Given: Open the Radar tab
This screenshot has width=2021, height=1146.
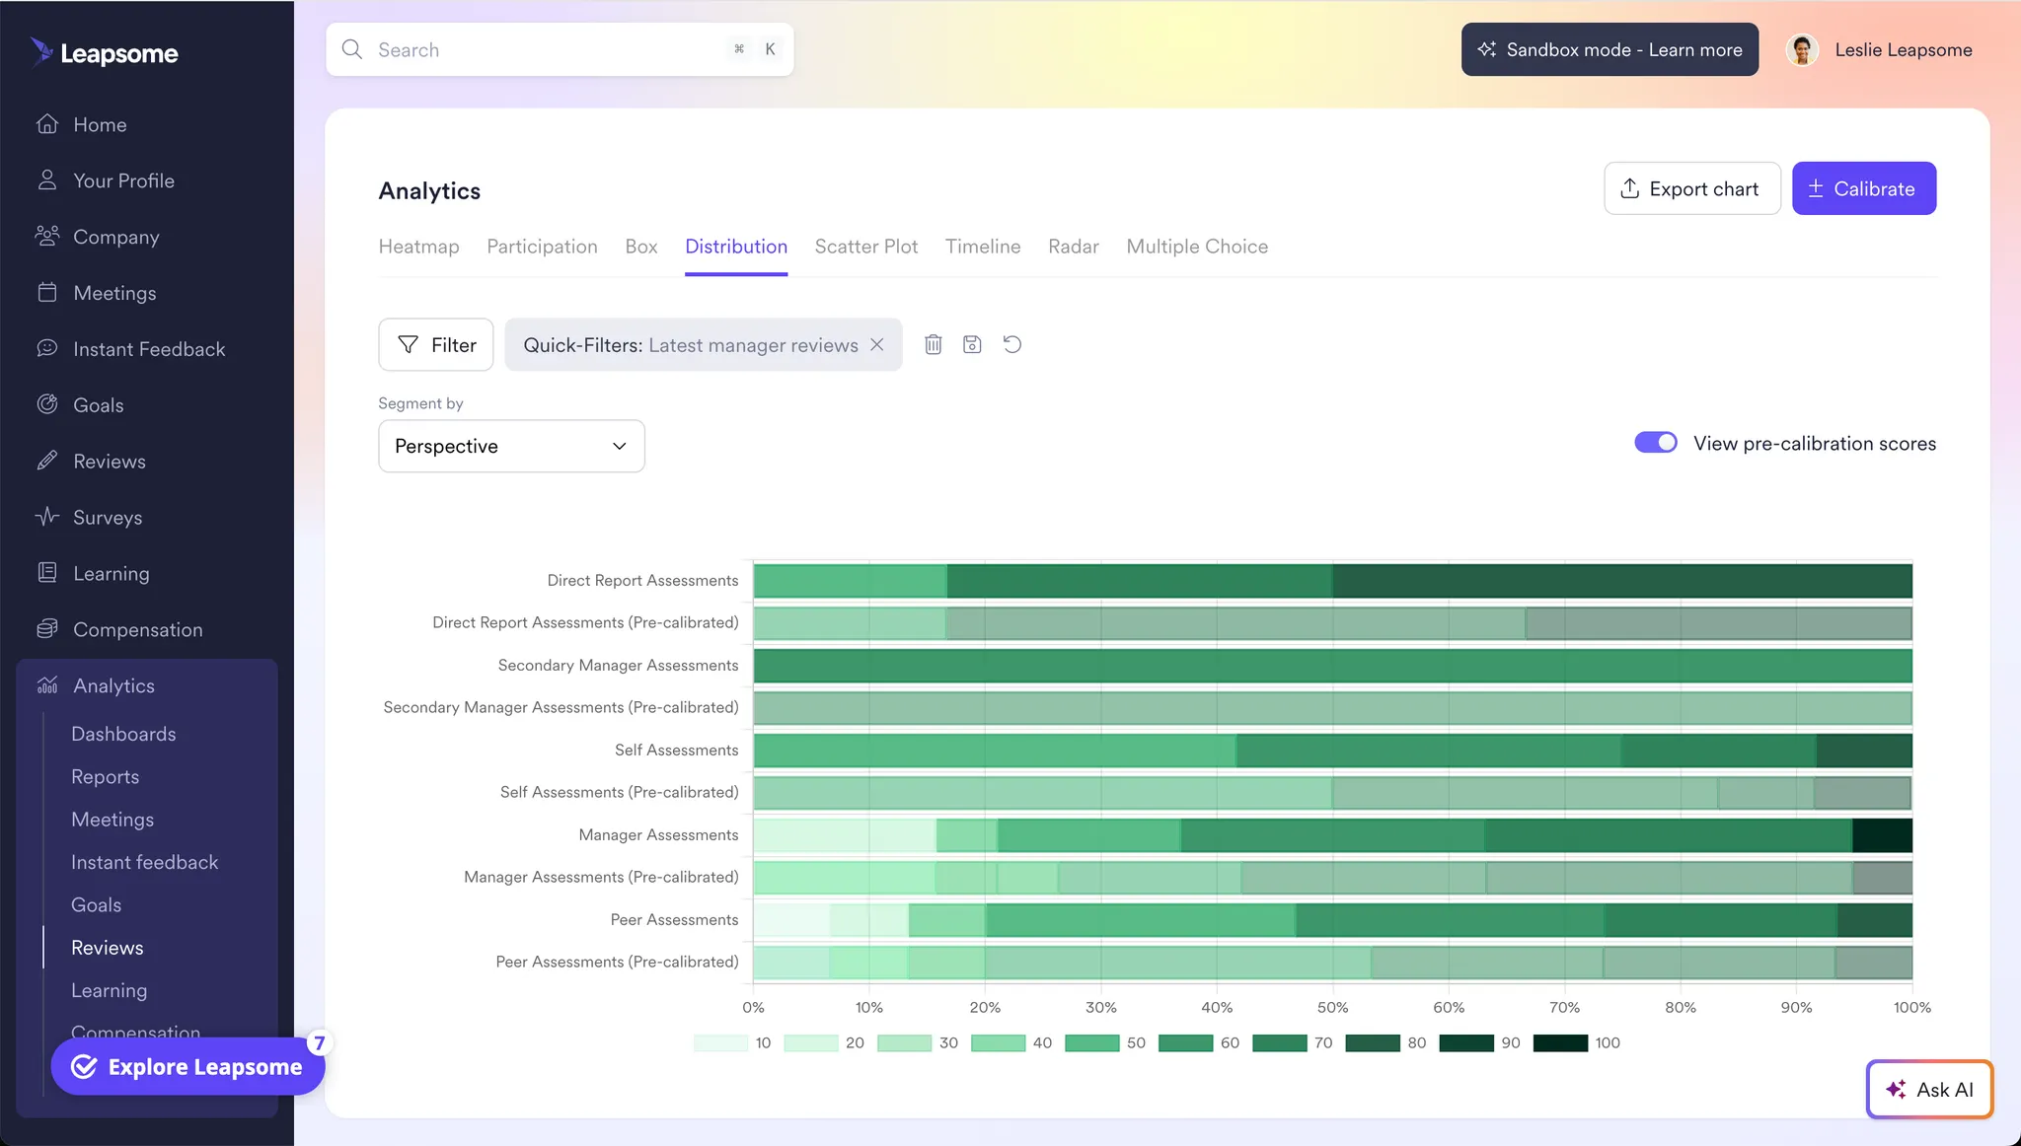Looking at the screenshot, I should (1074, 247).
